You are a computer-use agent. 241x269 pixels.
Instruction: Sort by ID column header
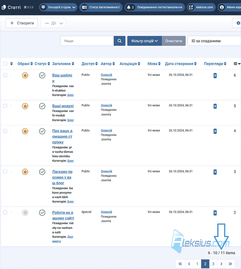click(x=237, y=64)
